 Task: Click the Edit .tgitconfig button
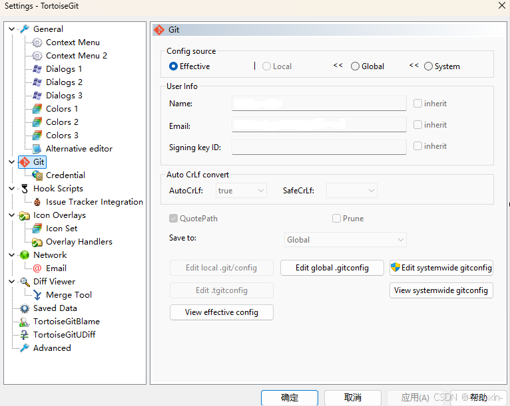point(222,290)
